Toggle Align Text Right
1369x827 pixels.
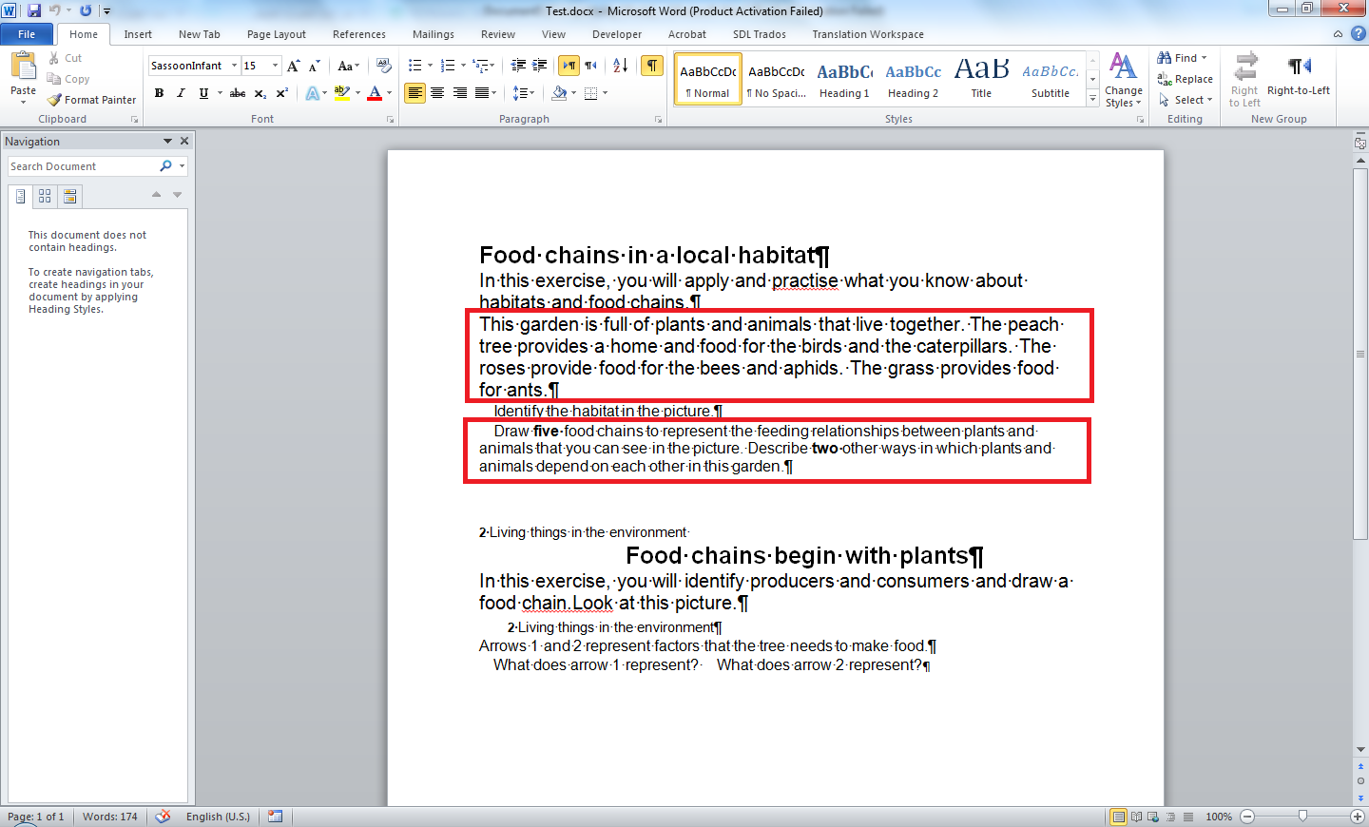[460, 93]
